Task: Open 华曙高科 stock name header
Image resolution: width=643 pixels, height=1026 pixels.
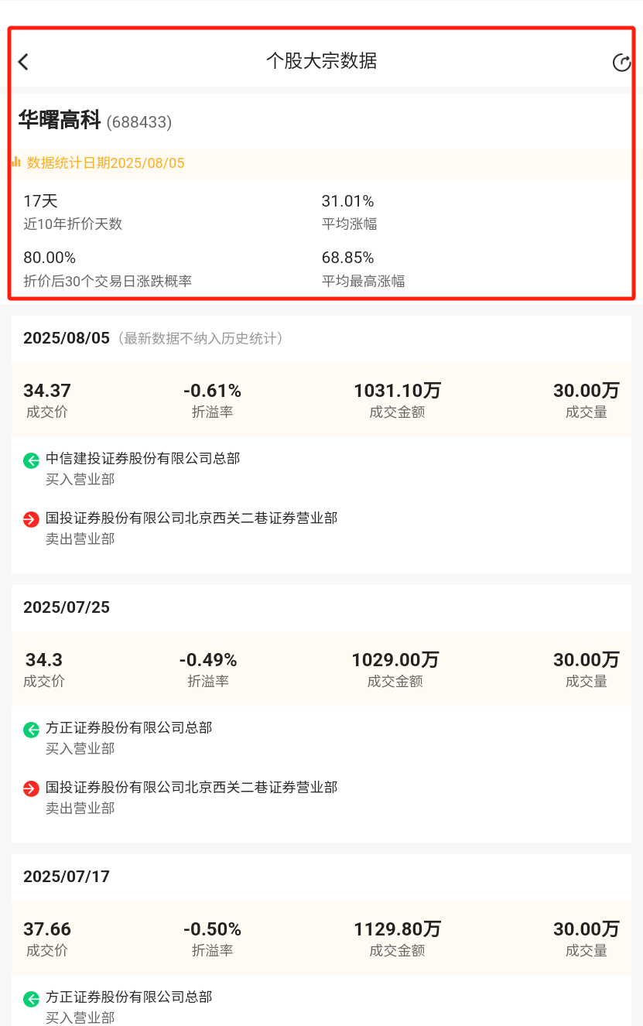Action: click(x=60, y=120)
